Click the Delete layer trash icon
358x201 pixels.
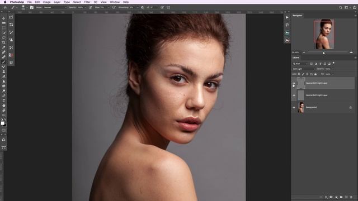tap(351, 197)
